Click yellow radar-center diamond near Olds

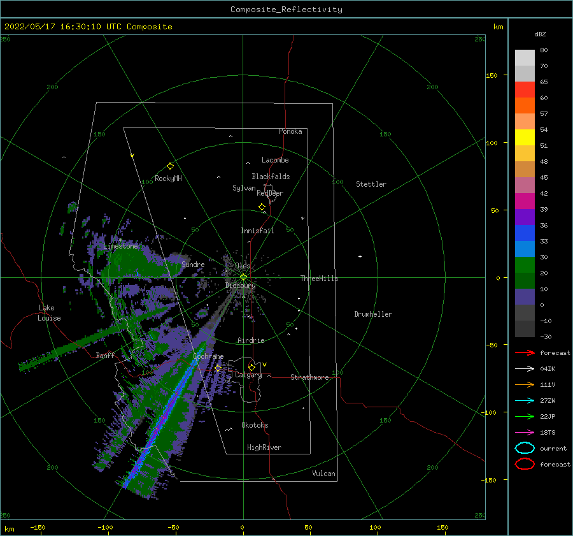[243, 277]
